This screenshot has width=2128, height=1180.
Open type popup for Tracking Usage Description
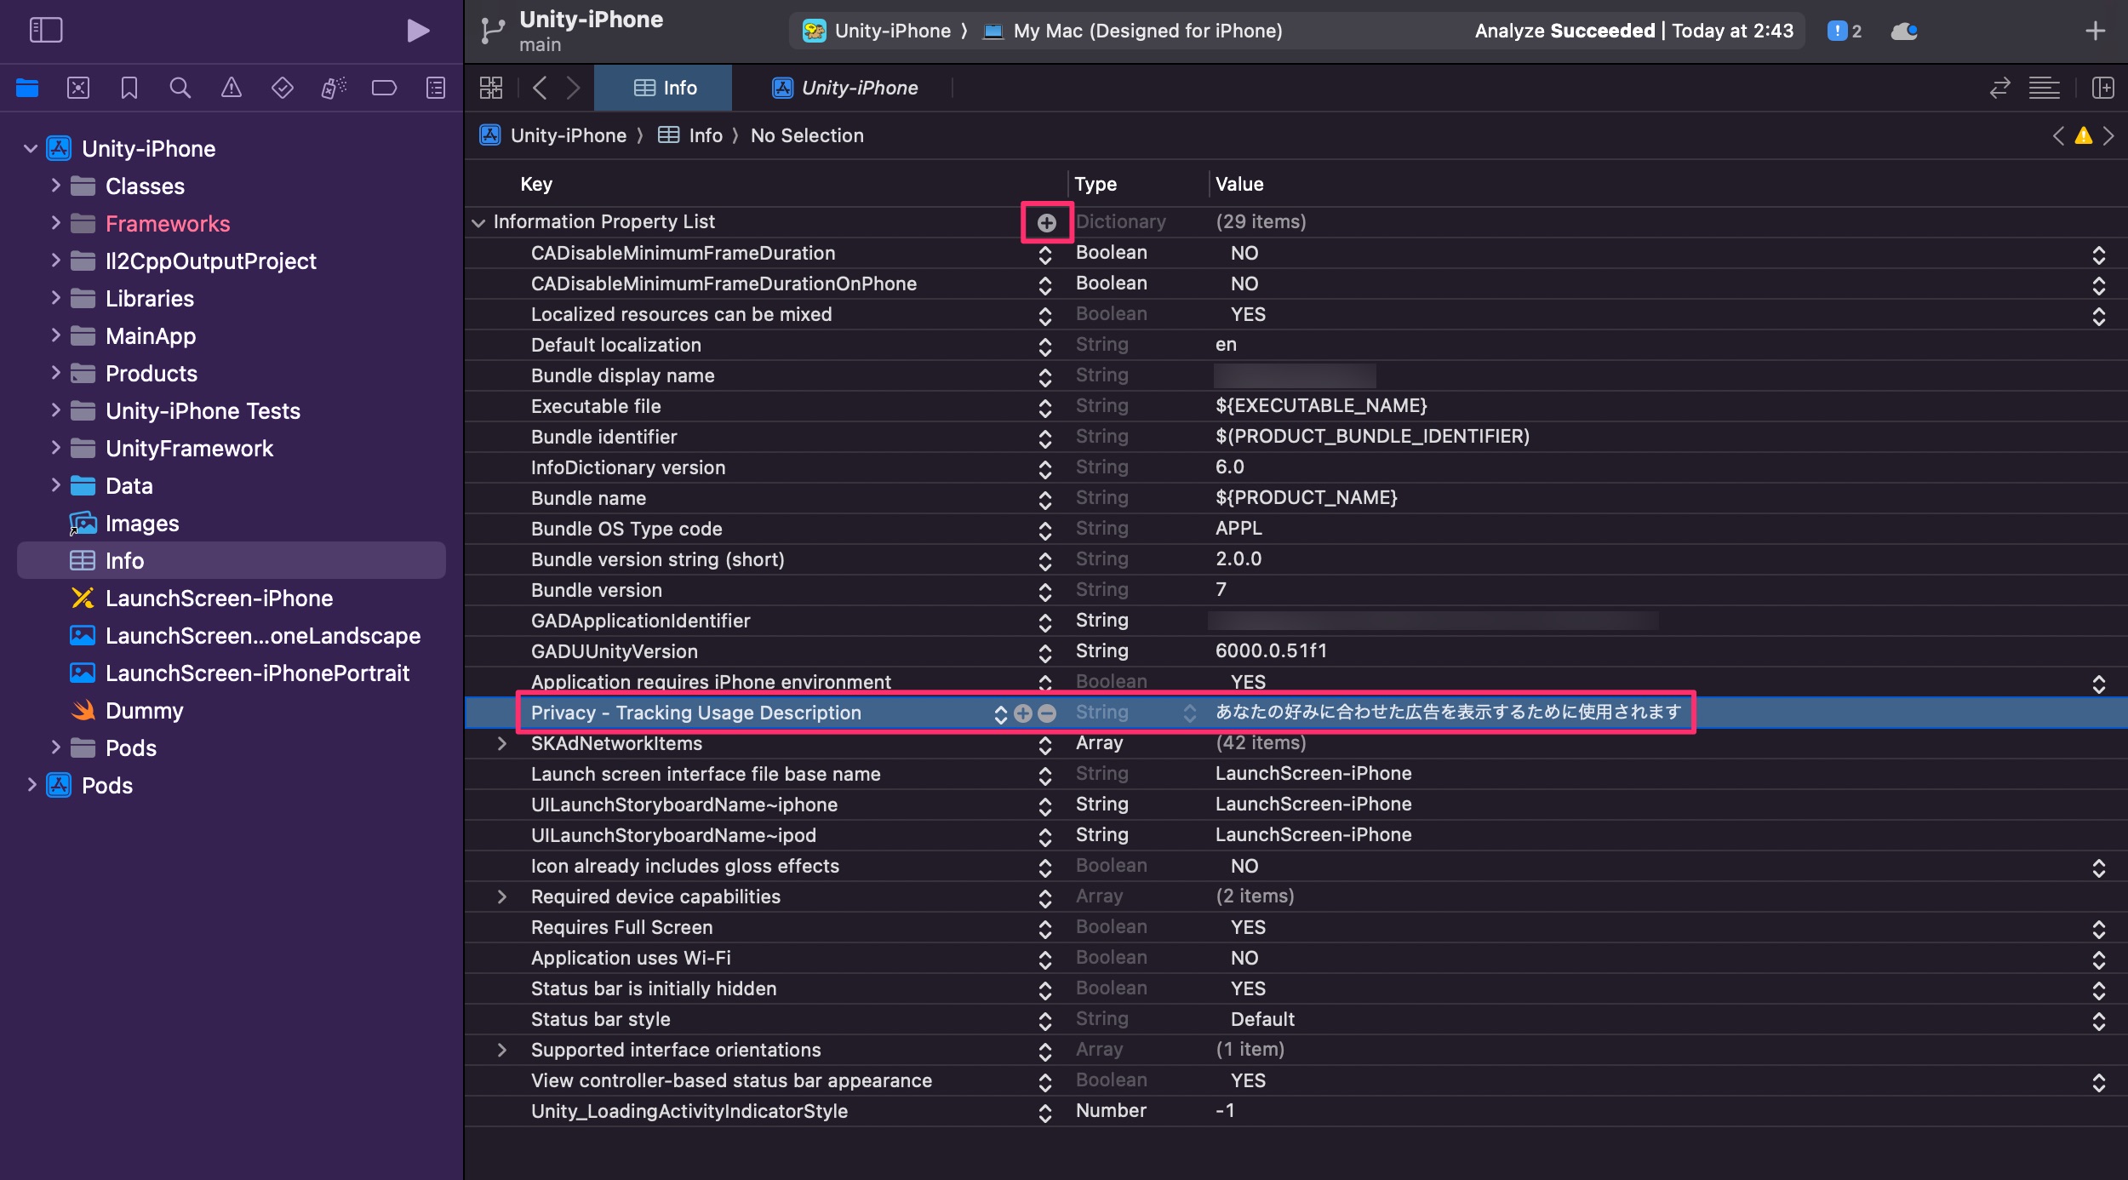(1190, 713)
